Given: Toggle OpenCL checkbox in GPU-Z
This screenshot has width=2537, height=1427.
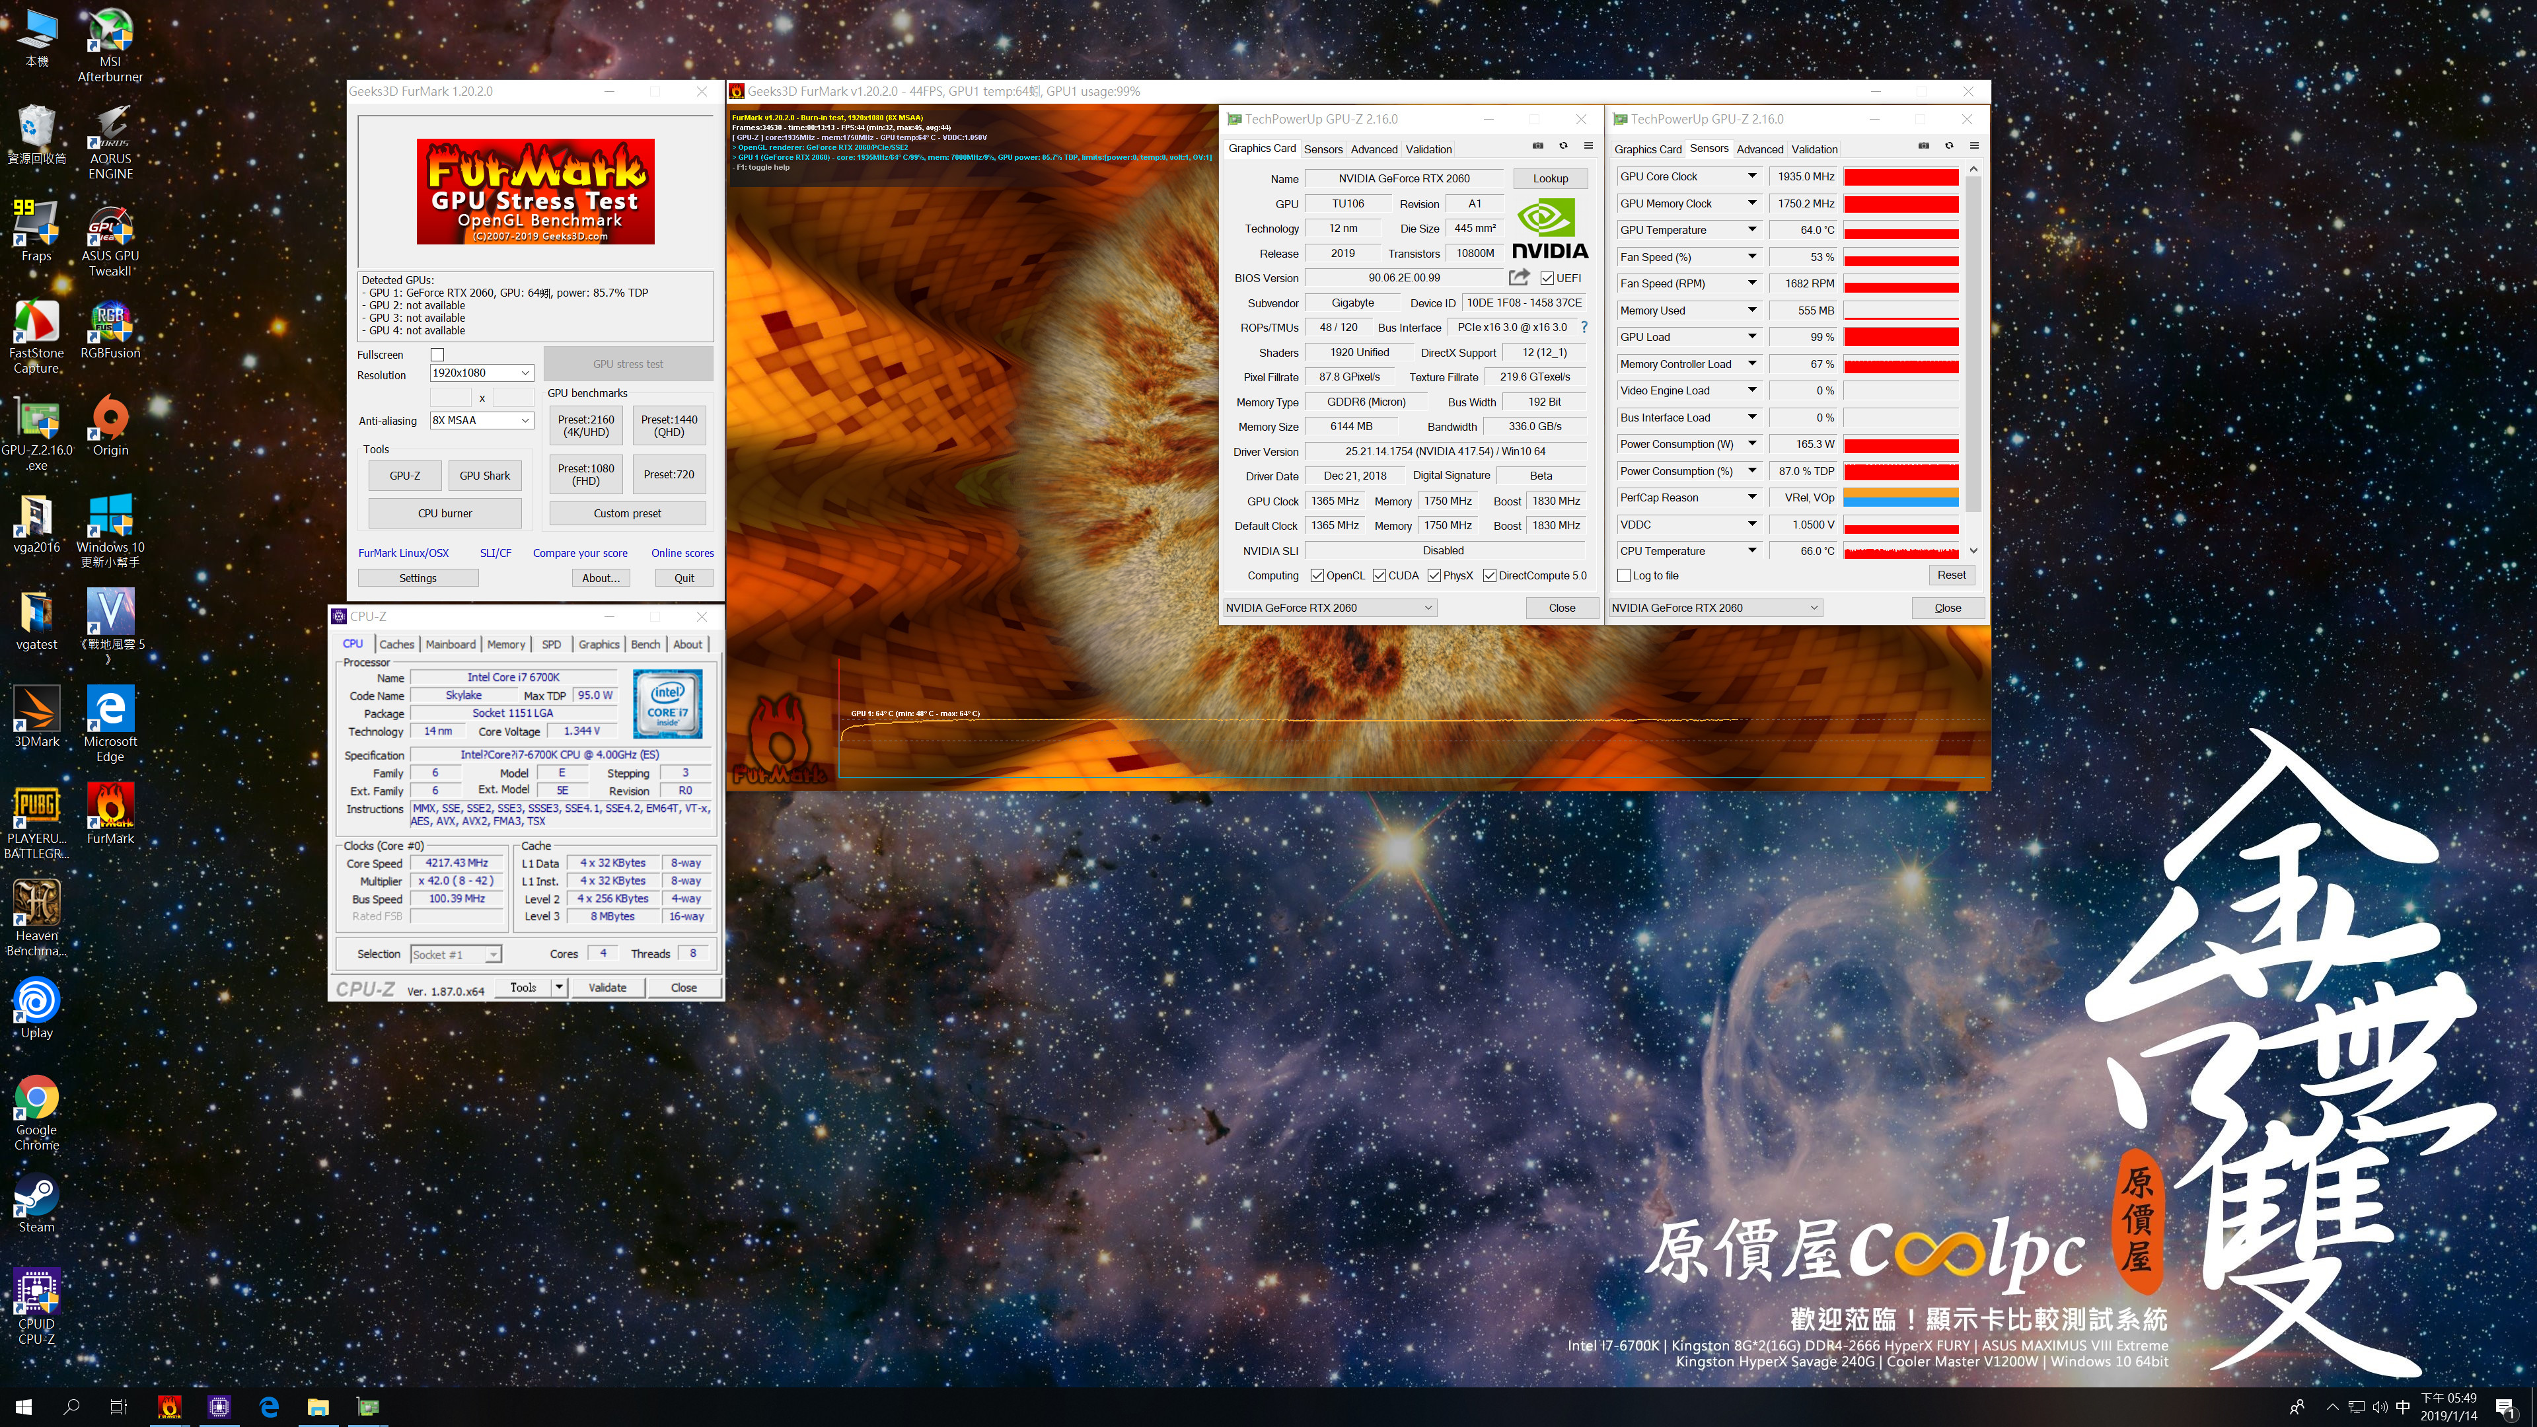Looking at the screenshot, I should point(1317,575).
